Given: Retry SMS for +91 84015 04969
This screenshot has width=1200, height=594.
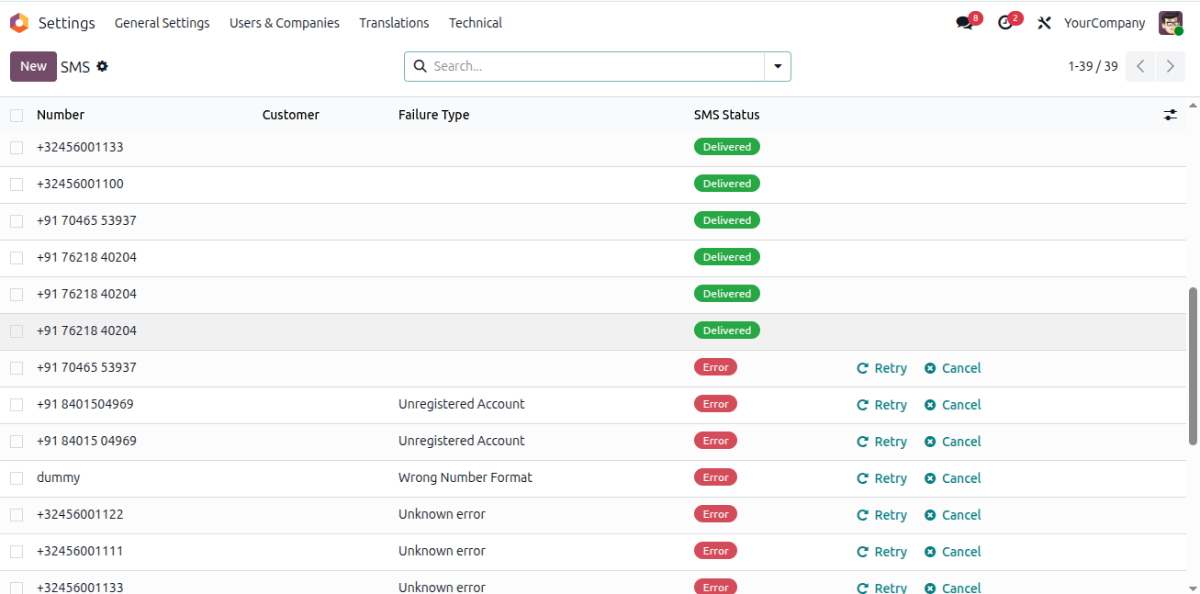Looking at the screenshot, I should tap(881, 442).
